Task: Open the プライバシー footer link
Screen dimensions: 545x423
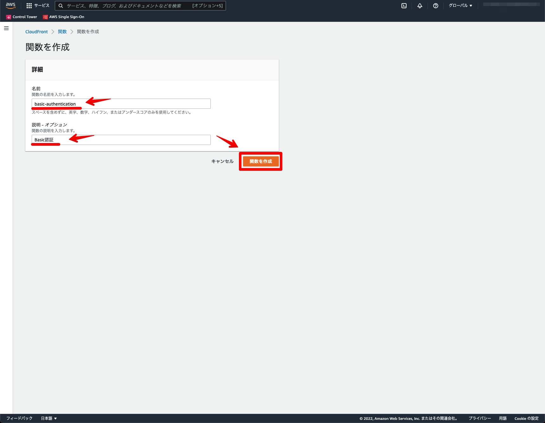Action: click(x=480, y=418)
